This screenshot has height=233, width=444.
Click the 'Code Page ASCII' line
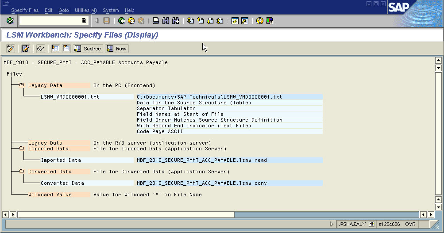(x=229, y=131)
